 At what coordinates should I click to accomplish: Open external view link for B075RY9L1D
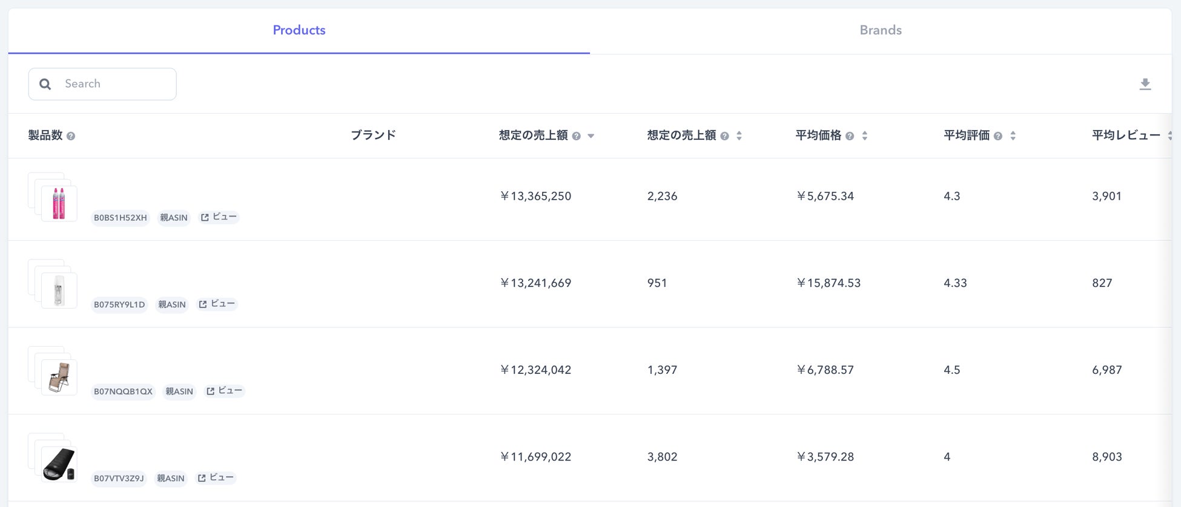tap(217, 304)
